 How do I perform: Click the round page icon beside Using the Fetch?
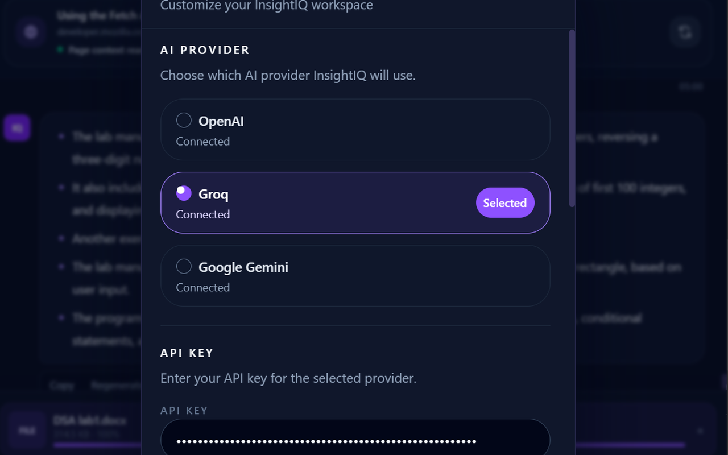pos(31,32)
